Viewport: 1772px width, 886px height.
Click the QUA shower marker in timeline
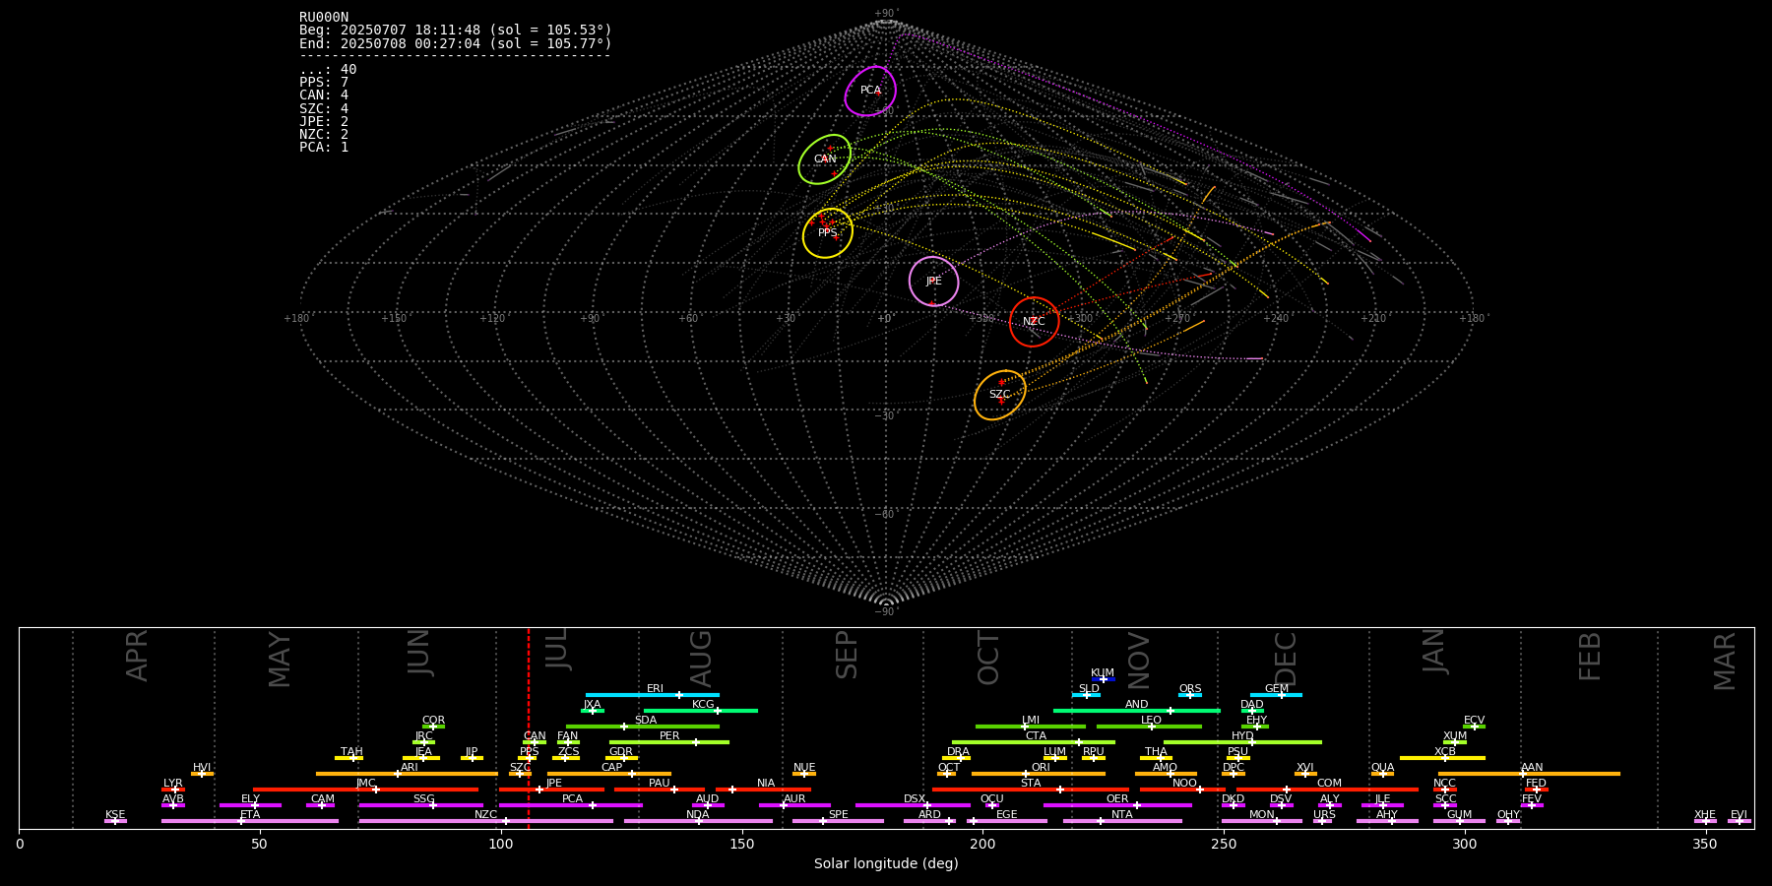point(1382,774)
